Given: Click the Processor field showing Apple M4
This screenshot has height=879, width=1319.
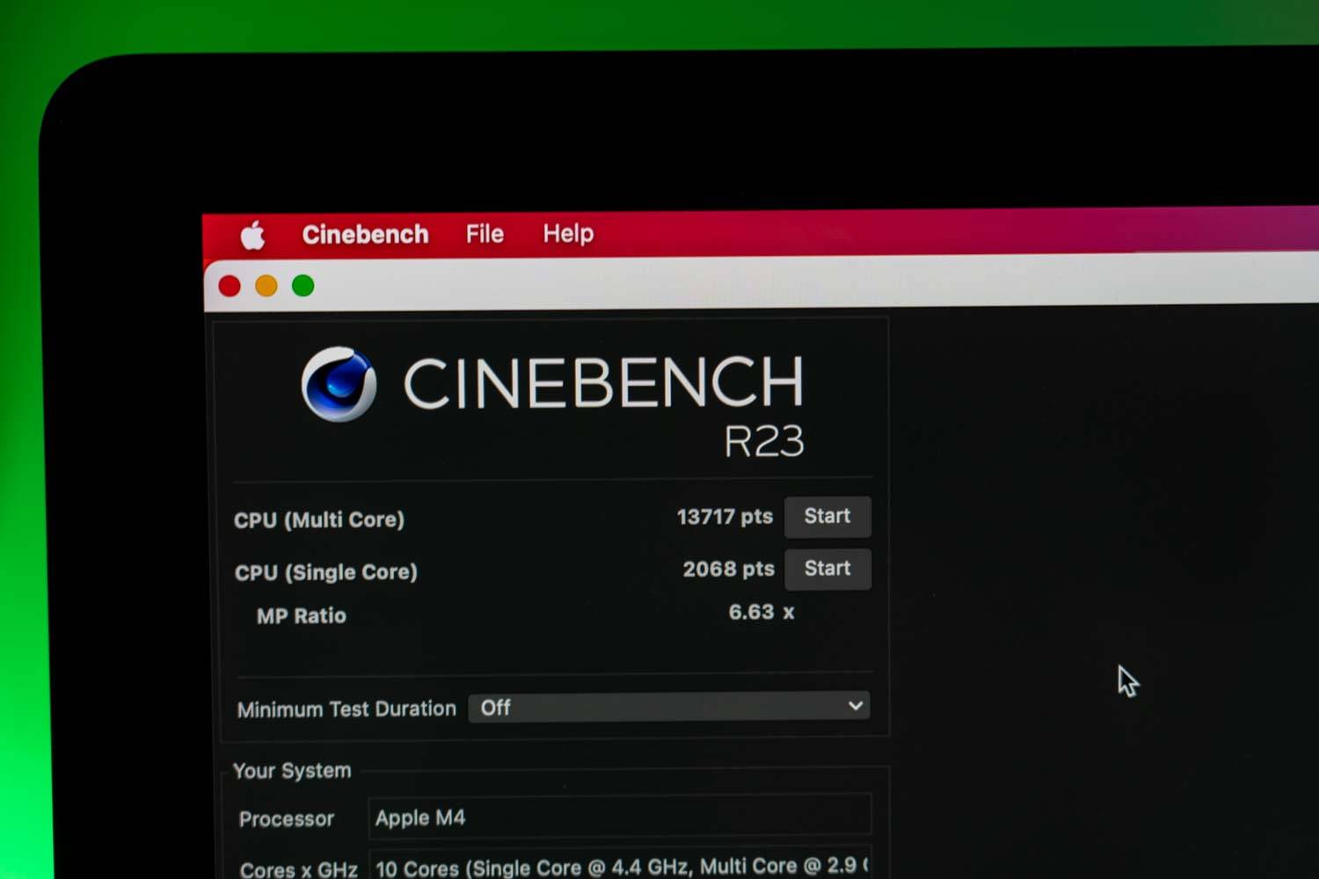Looking at the screenshot, I should pos(620,817).
